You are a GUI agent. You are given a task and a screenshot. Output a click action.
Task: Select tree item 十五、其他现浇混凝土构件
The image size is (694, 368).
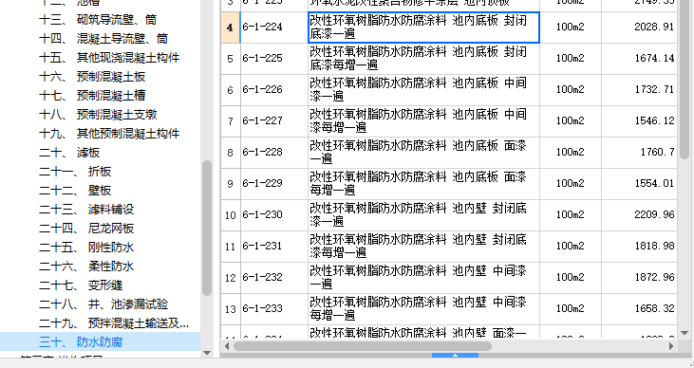click(x=109, y=58)
